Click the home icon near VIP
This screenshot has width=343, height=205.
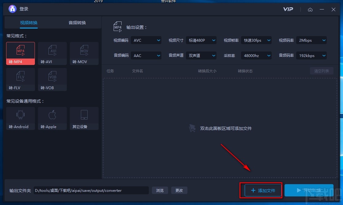click(x=310, y=9)
